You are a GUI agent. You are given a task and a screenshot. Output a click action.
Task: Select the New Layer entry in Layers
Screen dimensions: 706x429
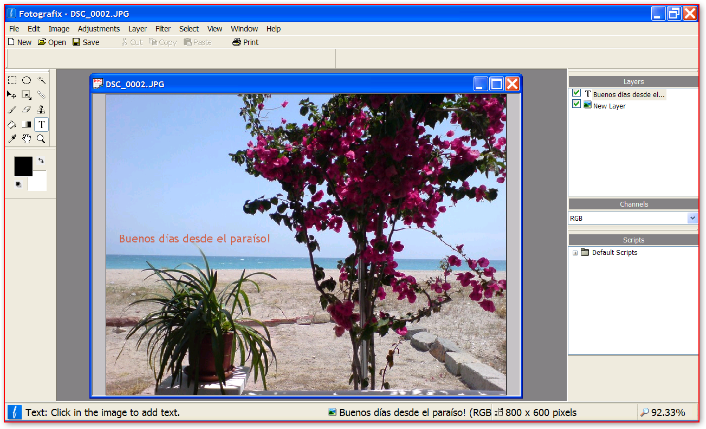coord(609,106)
